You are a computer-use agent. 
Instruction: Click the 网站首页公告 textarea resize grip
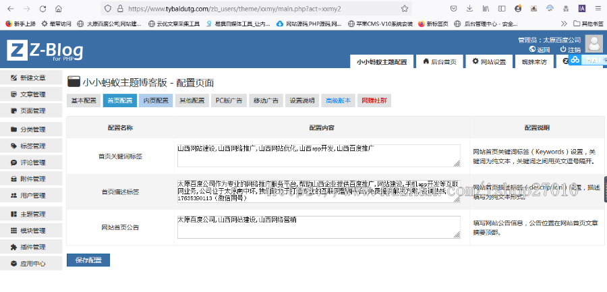(457, 235)
